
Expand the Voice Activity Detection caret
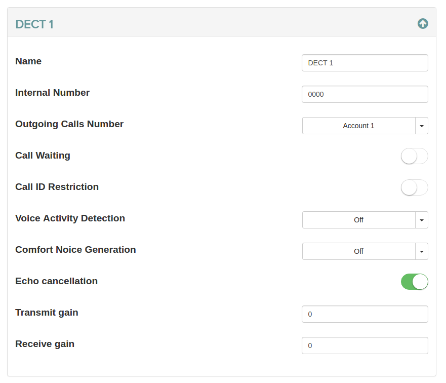[422, 220]
